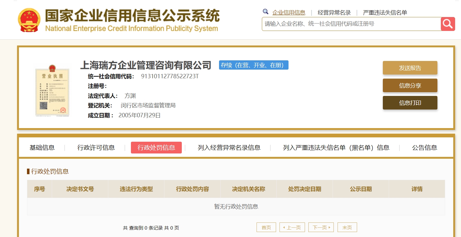Click the 行政处罚内容 column header
461x237 pixels.
point(192,189)
